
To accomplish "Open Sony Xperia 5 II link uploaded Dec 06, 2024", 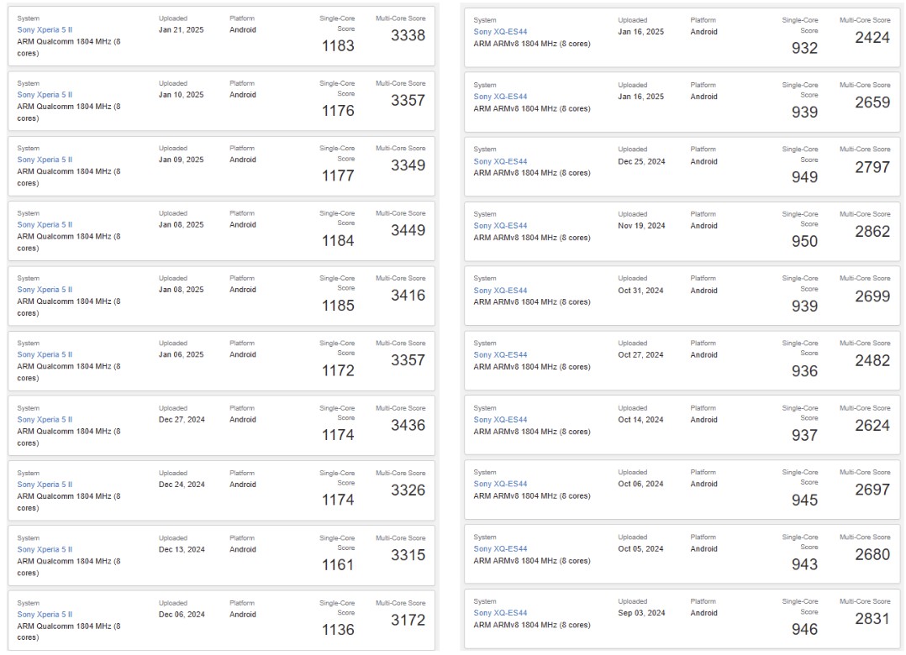I will (x=45, y=615).
